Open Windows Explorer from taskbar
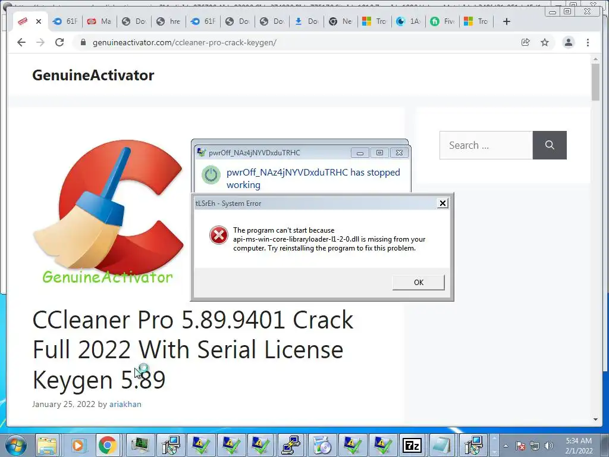This screenshot has width=609, height=457. pos(47,445)
